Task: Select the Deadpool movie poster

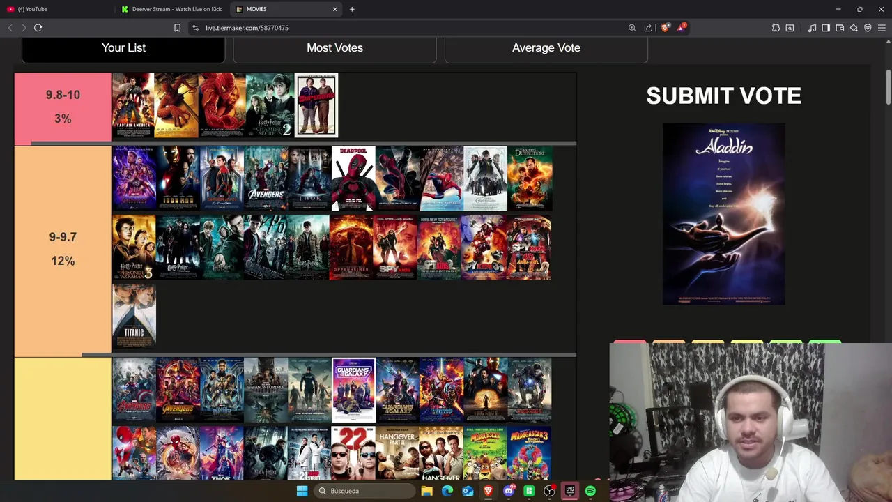Action: [353, 178]
